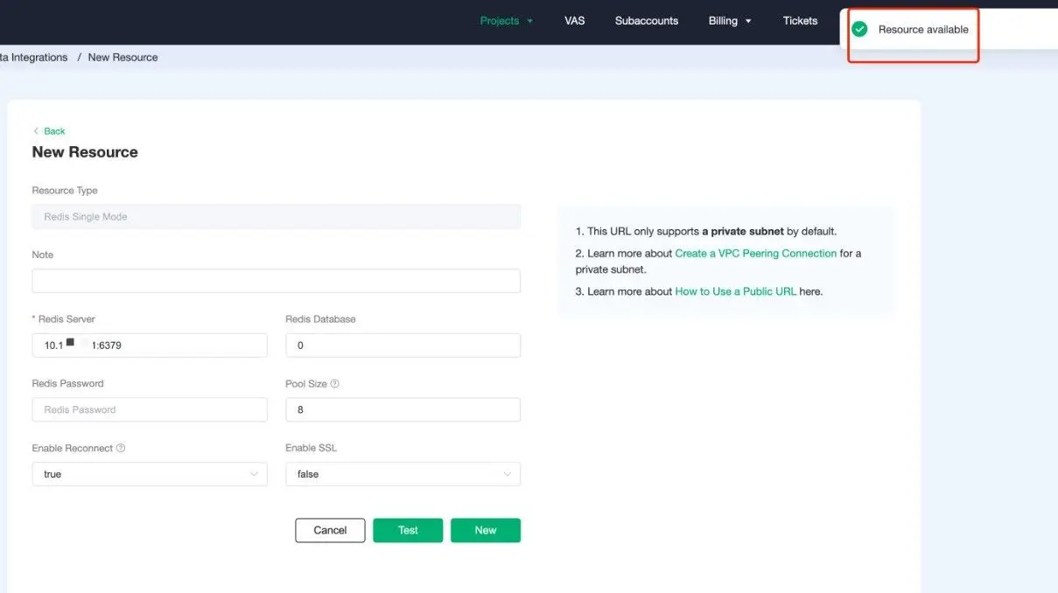Click the Redis Database input field

[403, 345]
